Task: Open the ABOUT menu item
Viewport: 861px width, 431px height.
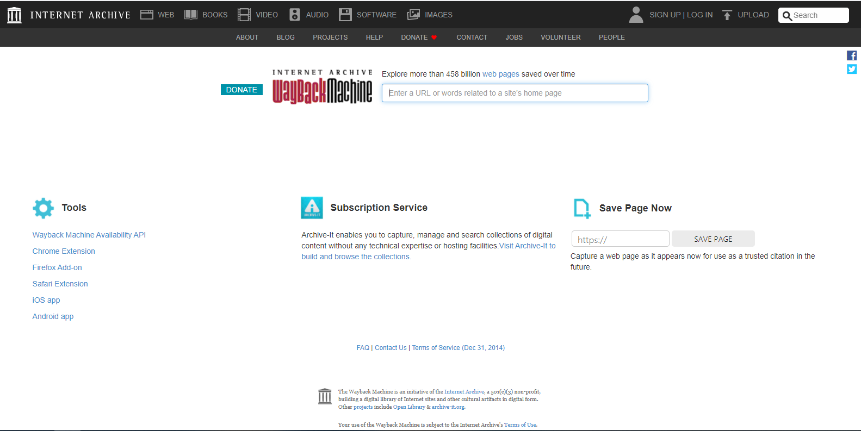Action: click(x=247, y=38)
